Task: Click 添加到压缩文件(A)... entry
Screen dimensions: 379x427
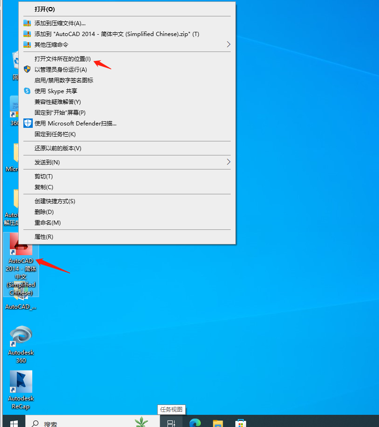Action: tap(60, 23)
